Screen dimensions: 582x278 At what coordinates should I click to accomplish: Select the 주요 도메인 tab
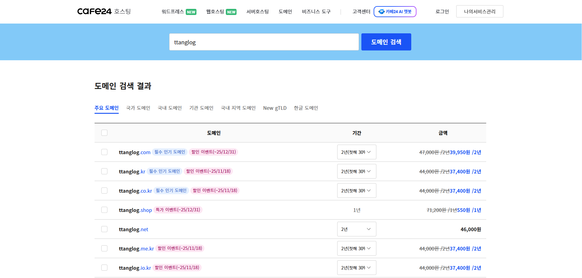pyautogui.click(x=106, y=108)
